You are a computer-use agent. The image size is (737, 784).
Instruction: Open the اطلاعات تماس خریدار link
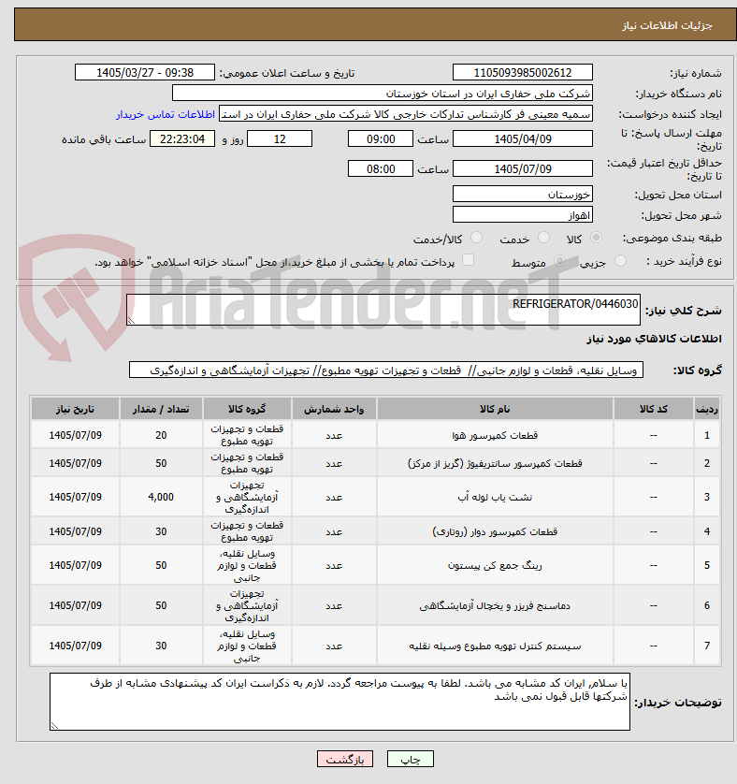166,114
